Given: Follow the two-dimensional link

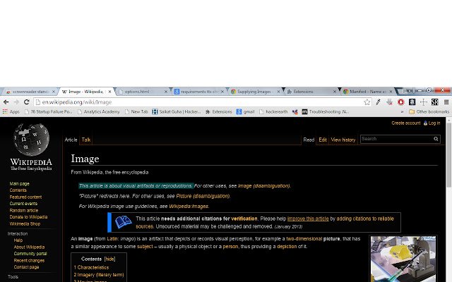Looking at the screenshot, I should pyautogui.click(x=304, y=239).
